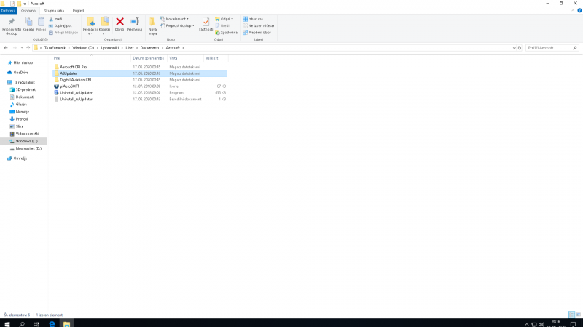The width and height of the screenshot is (583, 327).
Task: Switch to the Skupna raba tab
Action: click(54, 11)
